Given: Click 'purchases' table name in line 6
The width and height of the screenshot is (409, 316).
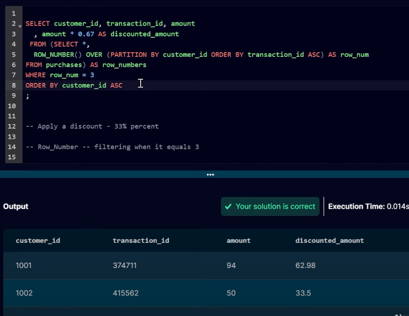Looking at the screenshot, I should [64, 65].
